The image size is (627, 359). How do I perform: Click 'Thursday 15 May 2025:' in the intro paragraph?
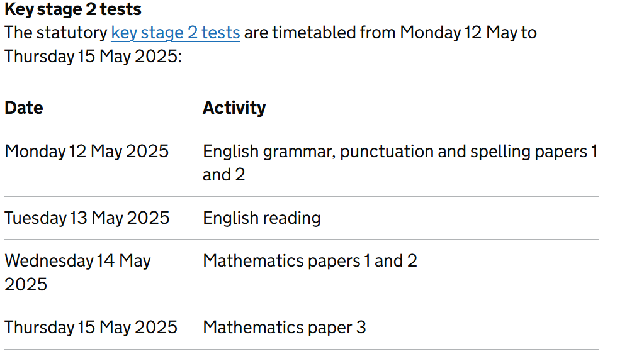coord(93,57)
